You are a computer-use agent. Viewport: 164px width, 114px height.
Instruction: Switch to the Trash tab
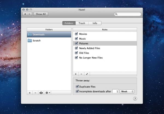[82, 23]
